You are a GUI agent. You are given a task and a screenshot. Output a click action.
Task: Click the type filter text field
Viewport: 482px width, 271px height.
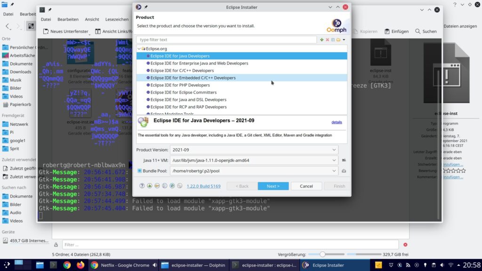(226, 40)
